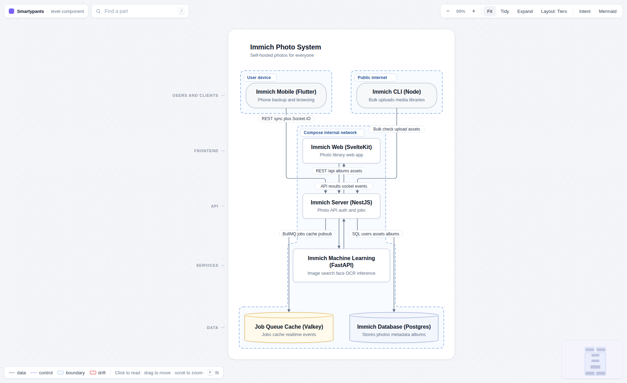Viewport: 627px width, 383px height.
Task: Click the REST /api albums assets edge label
Action: point(339,171)
